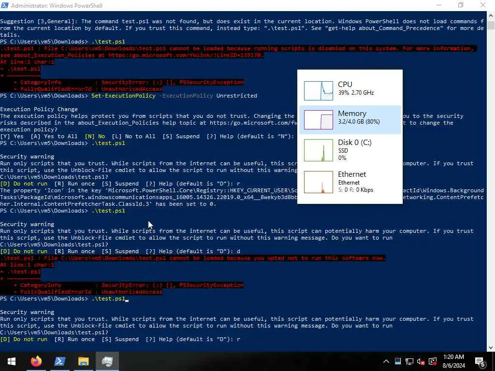Click the PowerShell vertical scrollbar thumb
Viewport: 495px width, 371px height.
(x=491, y=25)
